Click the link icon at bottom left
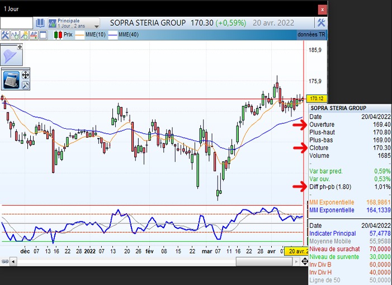The height and width of the screenshot is (285, 392). point(4,261)
